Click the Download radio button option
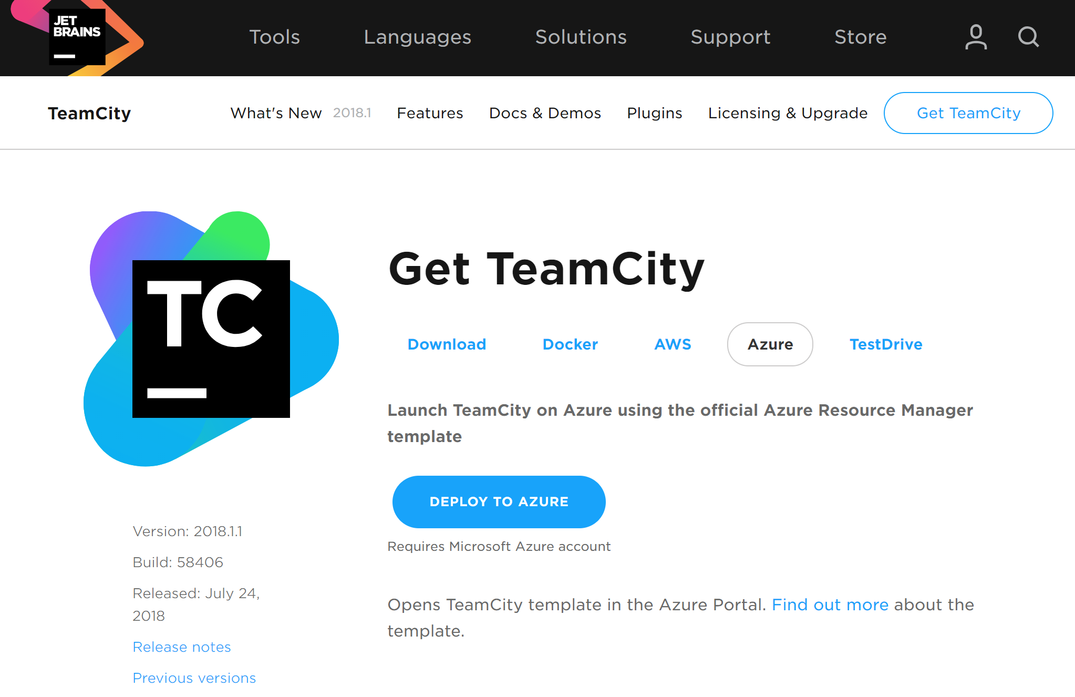The height and width of the screenshot is (697, 1075). pyautogui.click(x=446, y=343)
